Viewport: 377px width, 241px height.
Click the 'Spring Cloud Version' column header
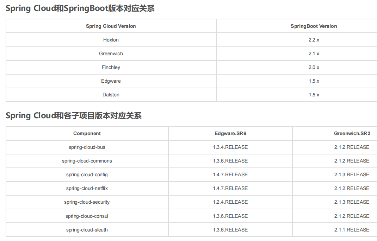point(111,26)
